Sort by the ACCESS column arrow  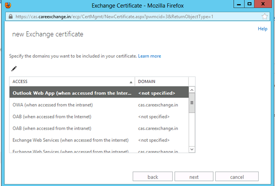click(131, 82)
